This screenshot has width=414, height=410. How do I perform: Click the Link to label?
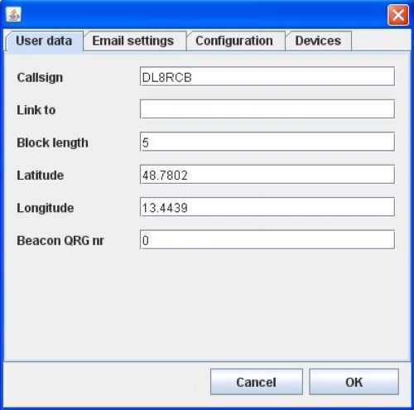coord(36,110)
